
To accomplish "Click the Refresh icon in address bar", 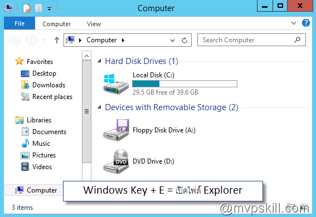I will pos(184,40).
